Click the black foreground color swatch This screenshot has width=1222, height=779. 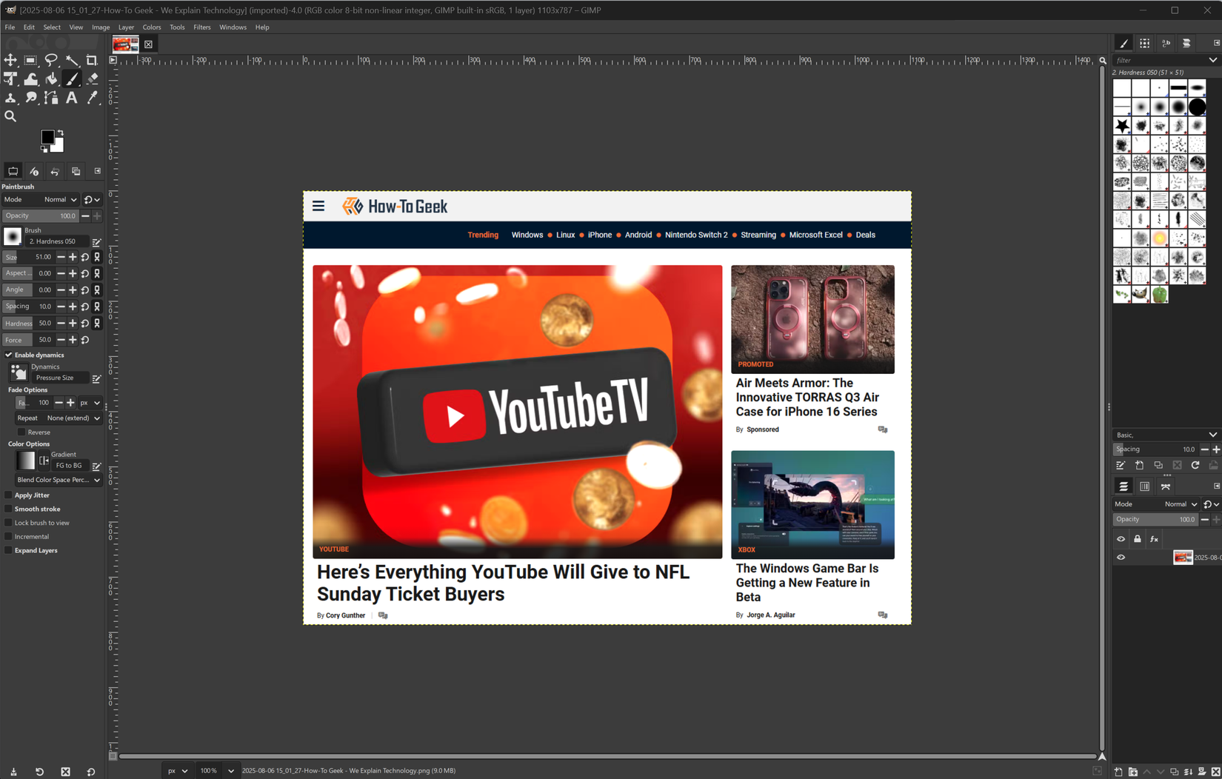coord(49,136)
